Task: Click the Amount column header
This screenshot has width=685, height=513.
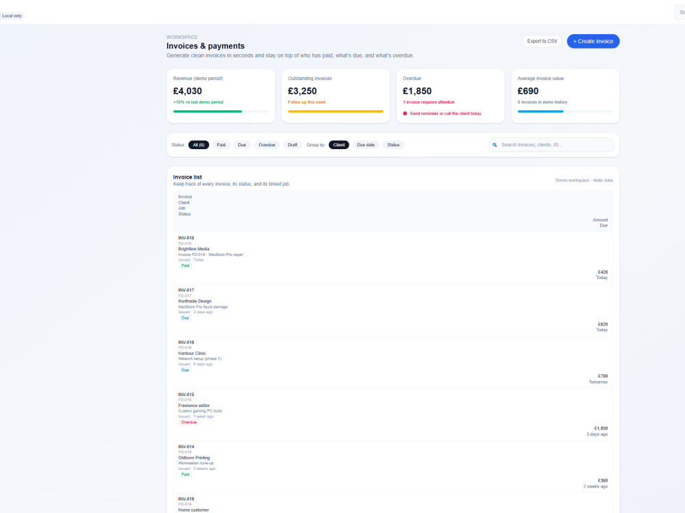Action: [600, 220]
